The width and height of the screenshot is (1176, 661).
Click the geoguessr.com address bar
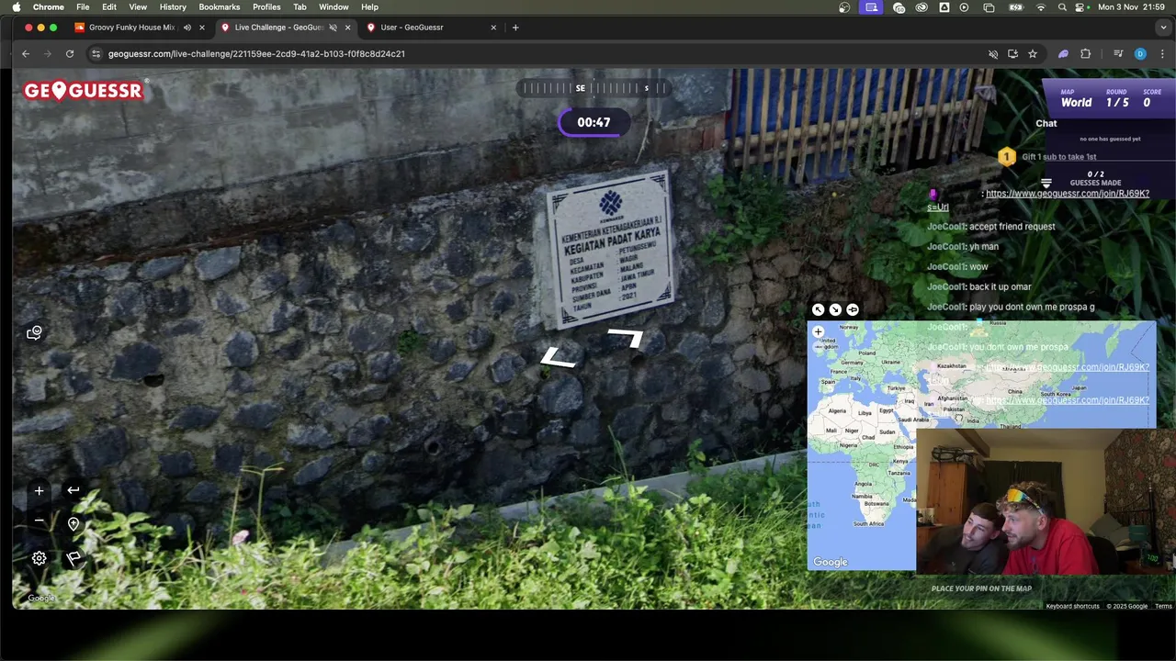pos(256,54)
